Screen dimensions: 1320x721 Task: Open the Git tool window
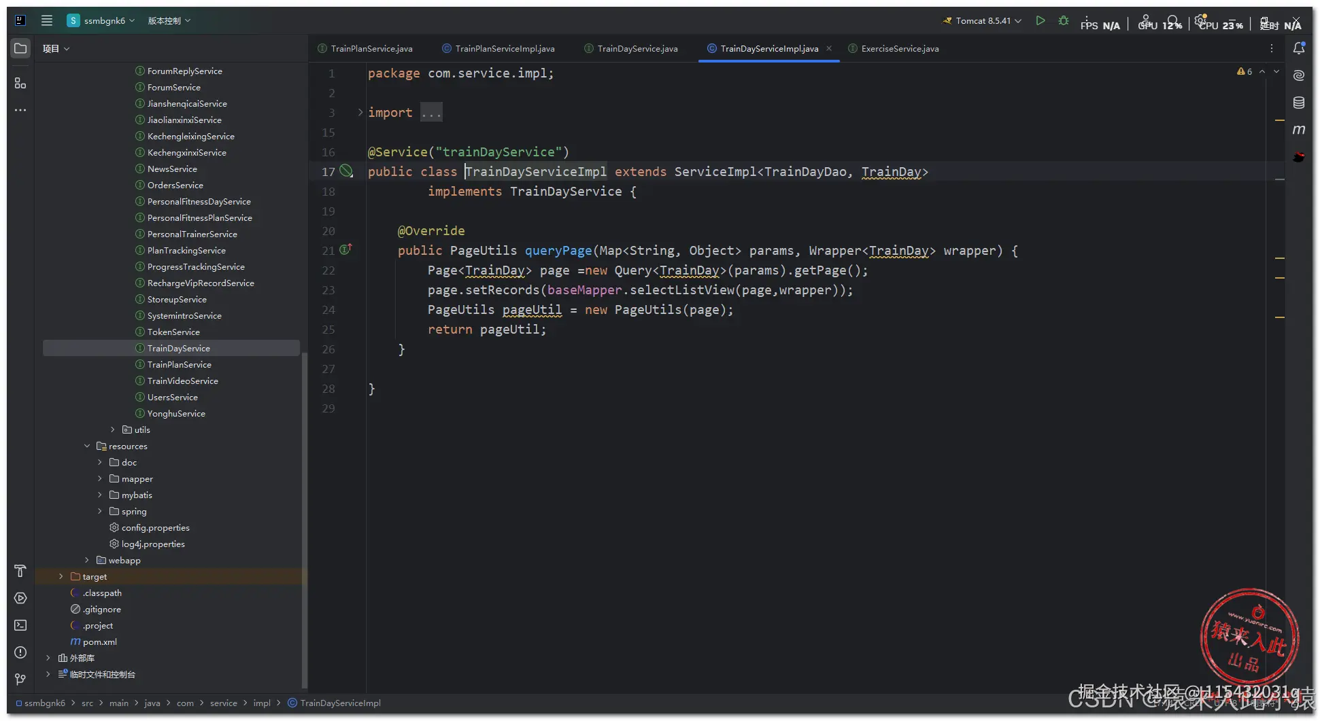pos(20,680)
